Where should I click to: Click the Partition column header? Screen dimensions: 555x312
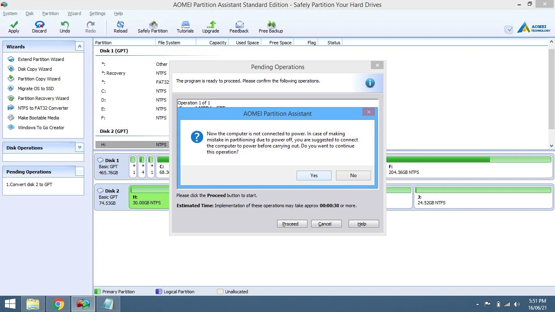pyautogui.click(x=124, y=42)
